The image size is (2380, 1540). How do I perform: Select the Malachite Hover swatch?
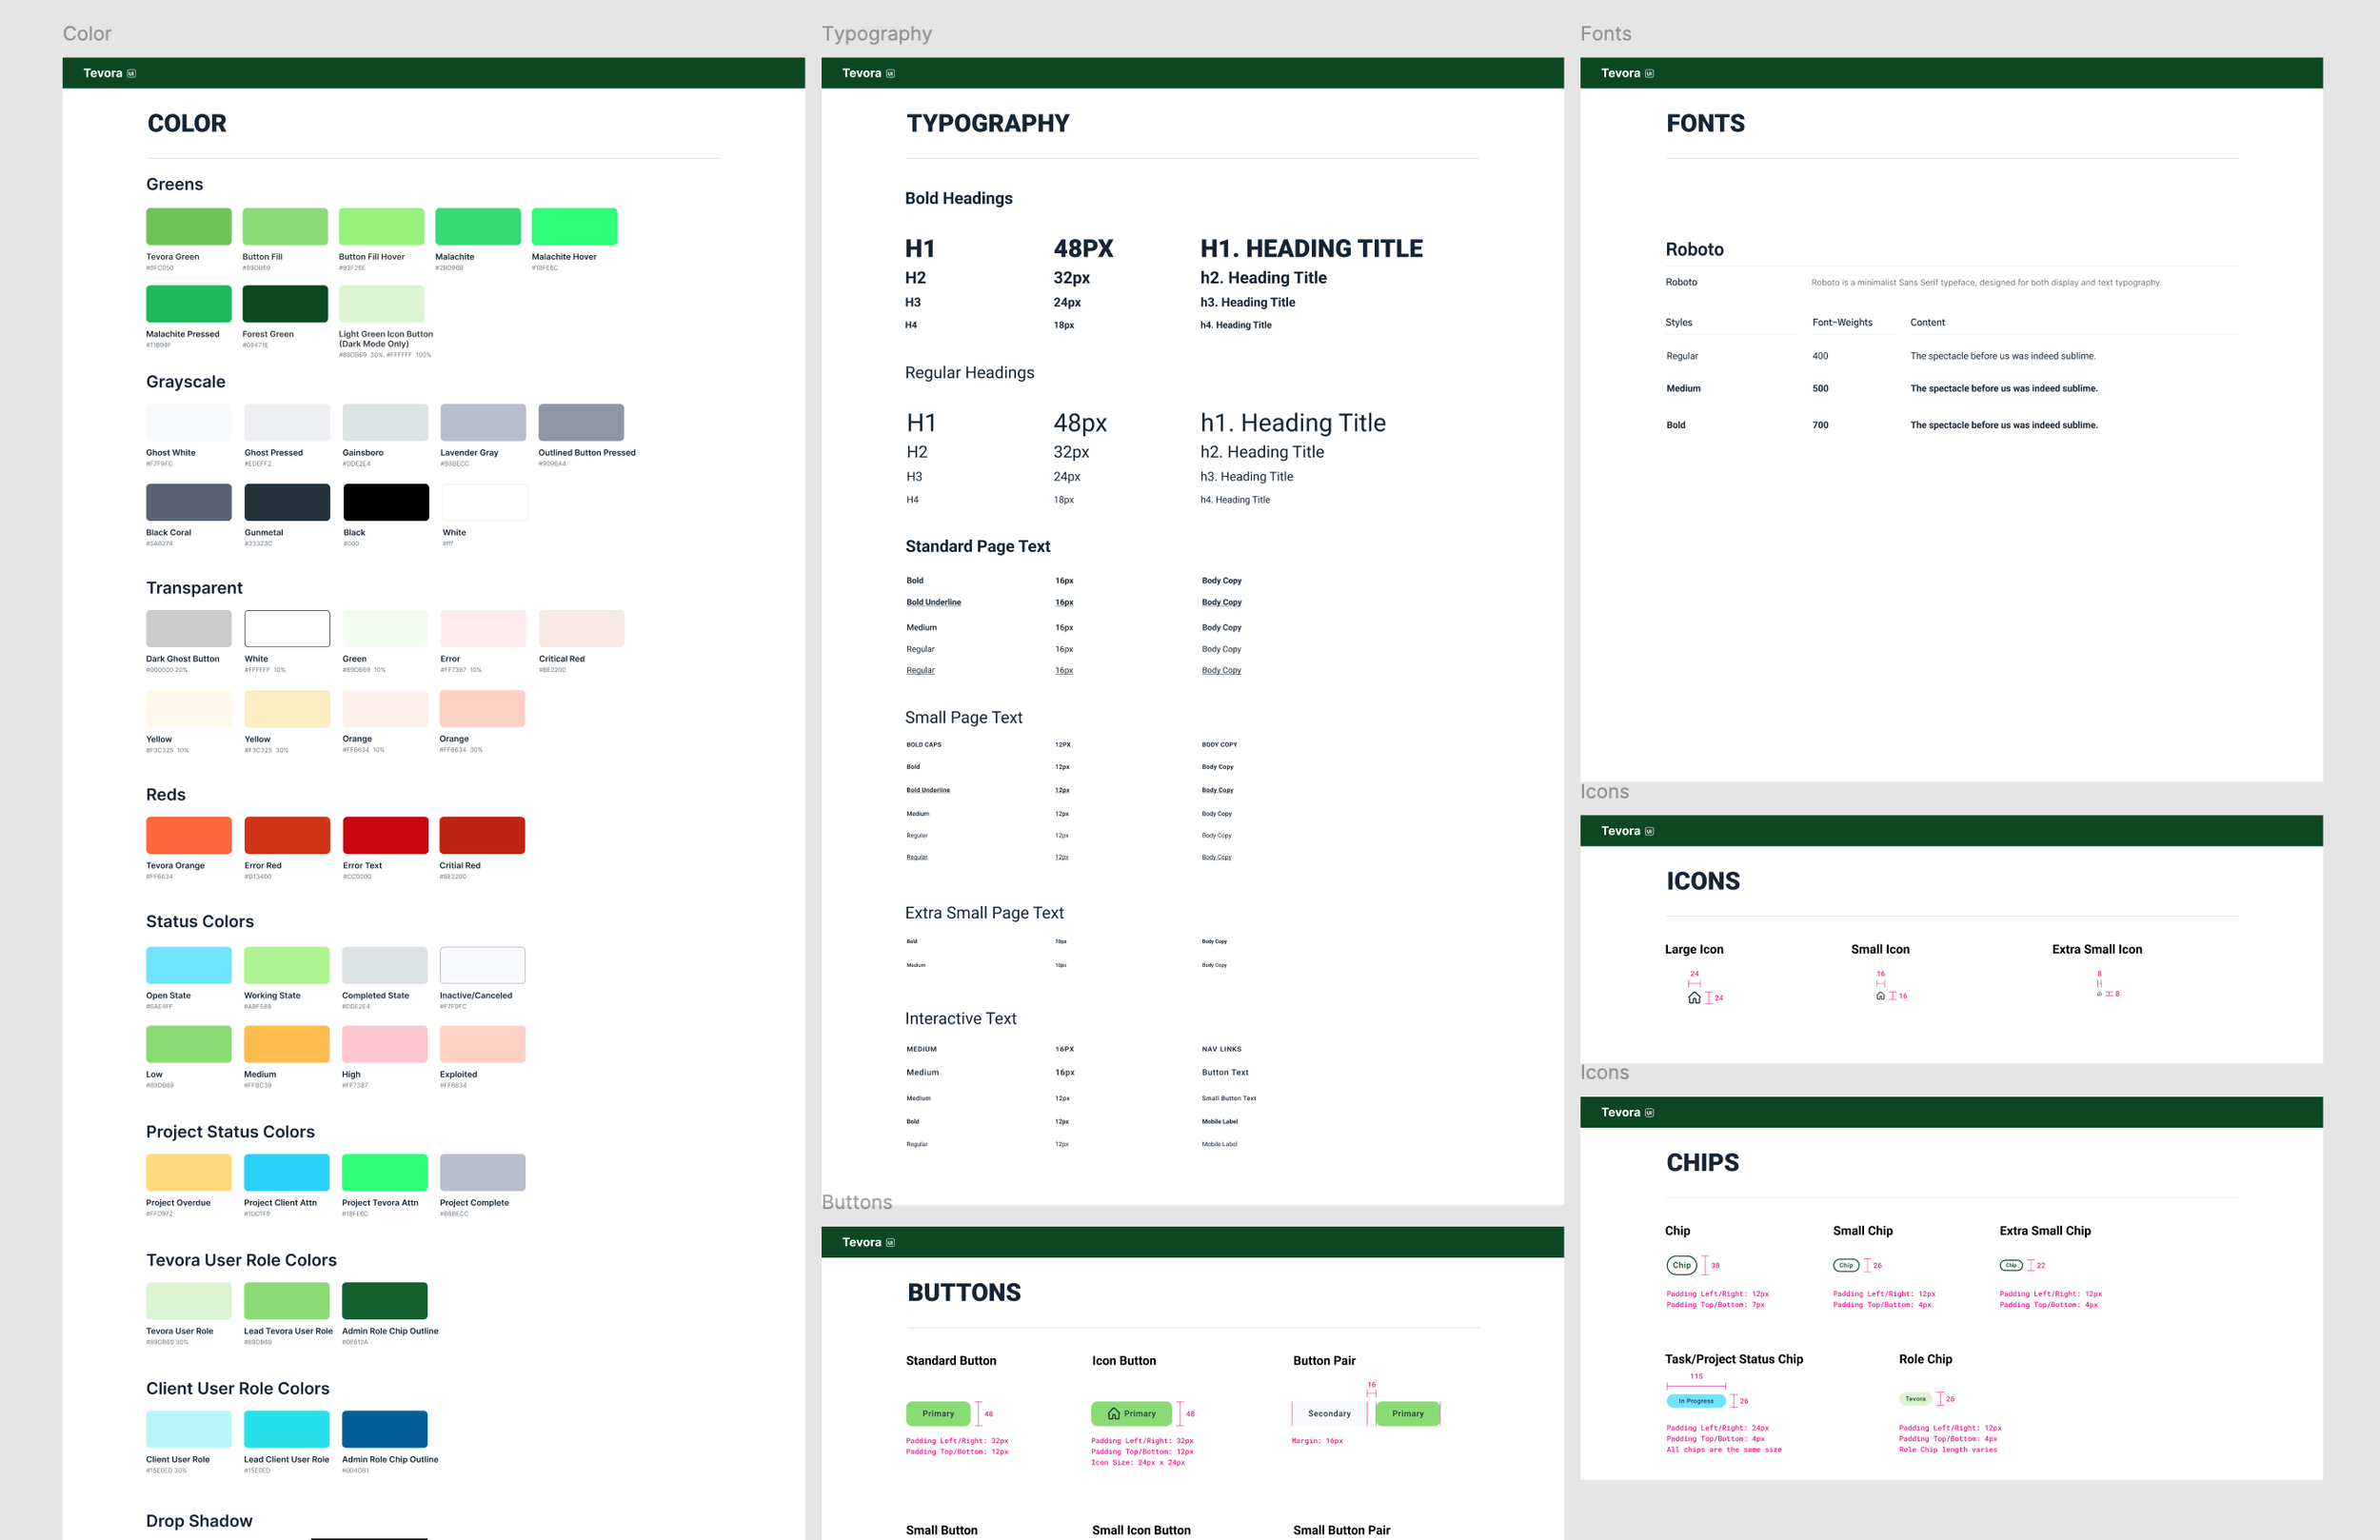(574, 227)
